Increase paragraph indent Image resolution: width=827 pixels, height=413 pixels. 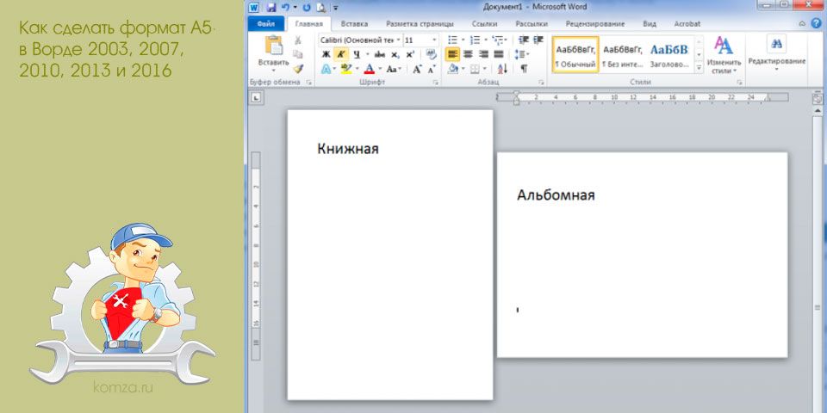[x=538, y=40]
